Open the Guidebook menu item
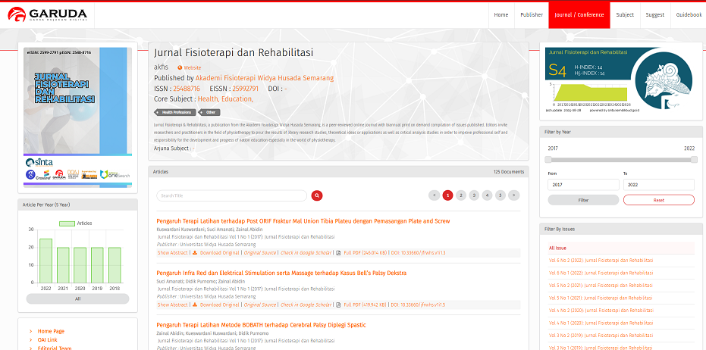 (689, 15)
